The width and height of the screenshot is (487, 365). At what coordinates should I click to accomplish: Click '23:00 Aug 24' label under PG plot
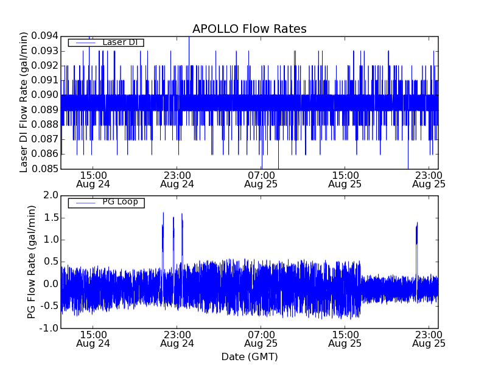(177, 339)
